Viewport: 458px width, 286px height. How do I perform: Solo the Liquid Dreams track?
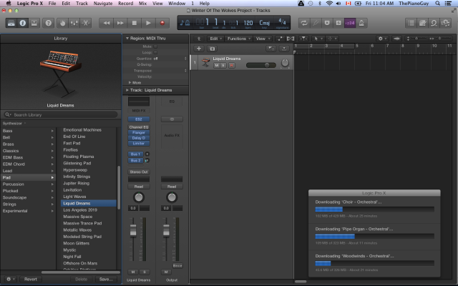pyautogui.click(x=223, y=66)
